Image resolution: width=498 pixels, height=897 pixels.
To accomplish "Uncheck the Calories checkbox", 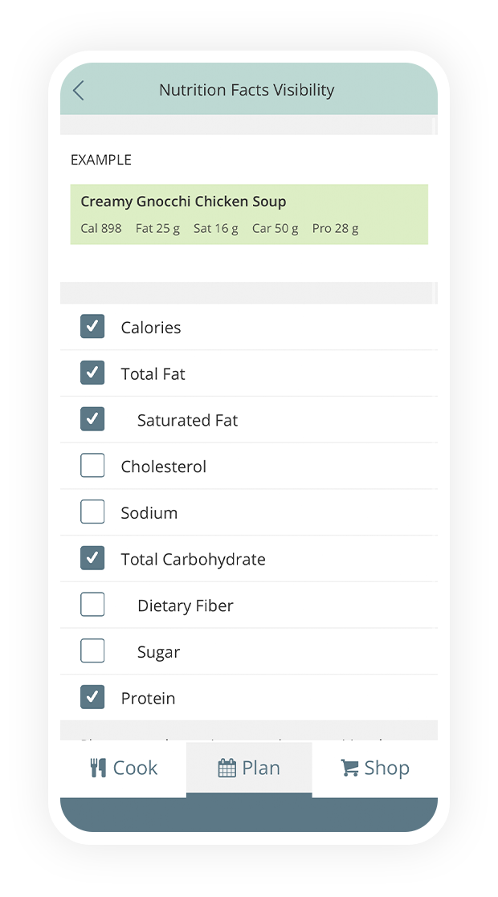I will pyautogui.click(x=92, y=326).
